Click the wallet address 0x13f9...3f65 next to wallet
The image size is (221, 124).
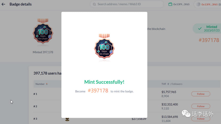click(181, 4)
